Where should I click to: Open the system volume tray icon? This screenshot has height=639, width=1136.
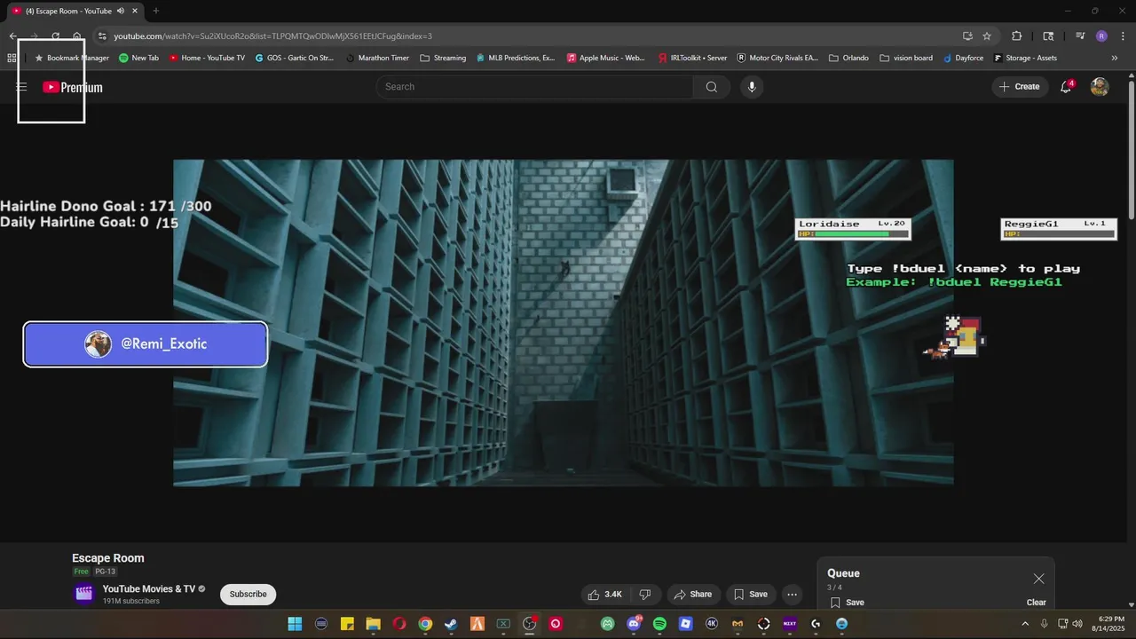pos(1077,624)
